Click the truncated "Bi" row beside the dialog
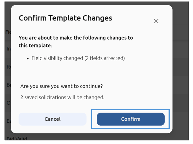Viewport: 193px width, 144px height. click(8, 85)
